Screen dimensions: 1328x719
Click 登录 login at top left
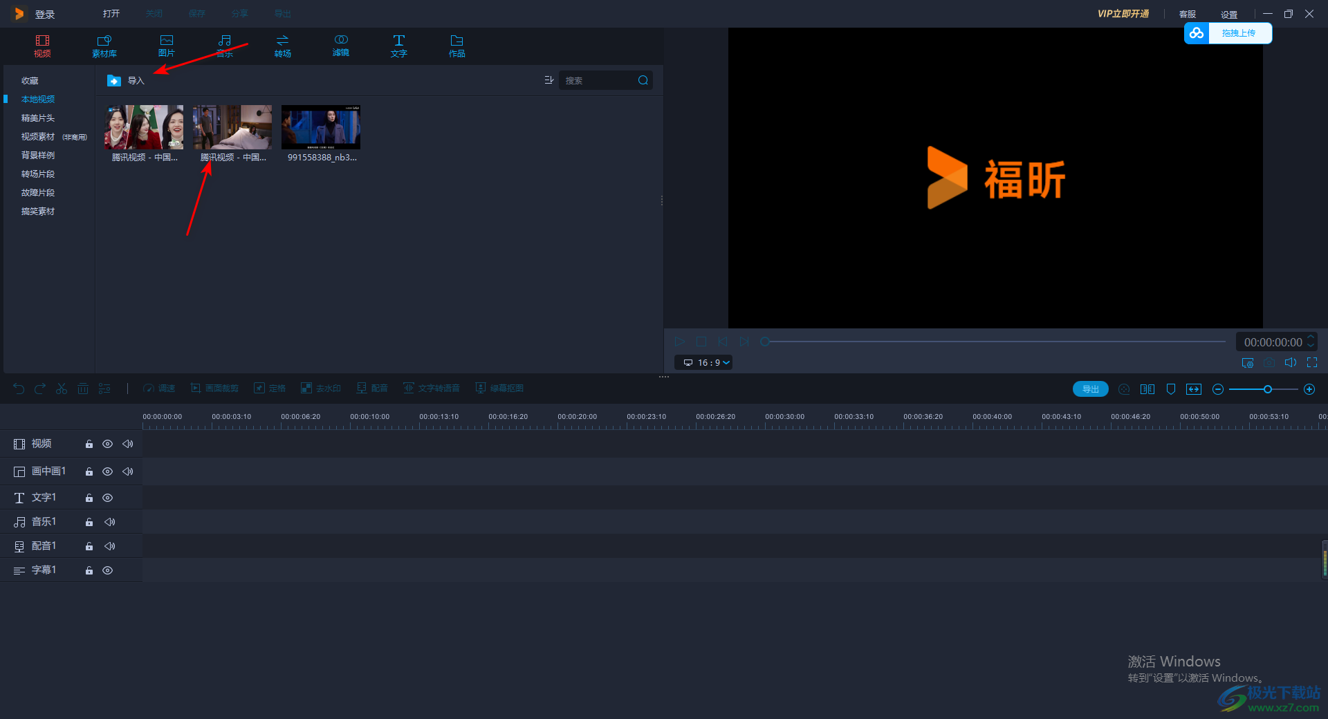[45, 15]
